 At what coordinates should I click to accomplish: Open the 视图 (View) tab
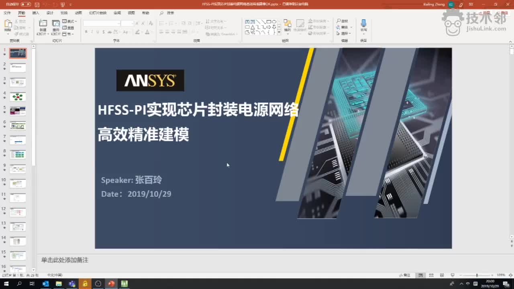131,13
